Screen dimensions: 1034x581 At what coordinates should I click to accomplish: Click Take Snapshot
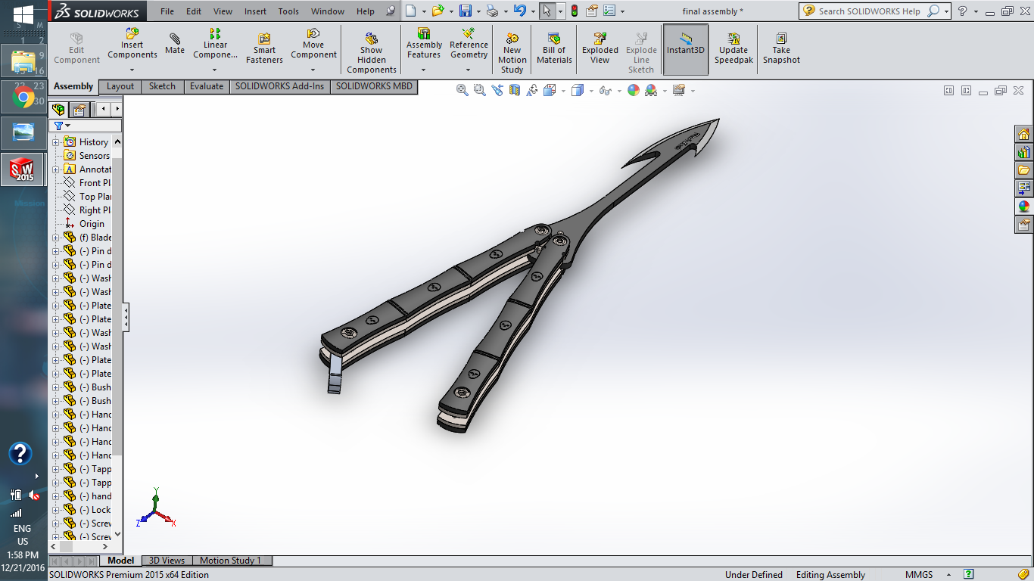coord(781,45)
